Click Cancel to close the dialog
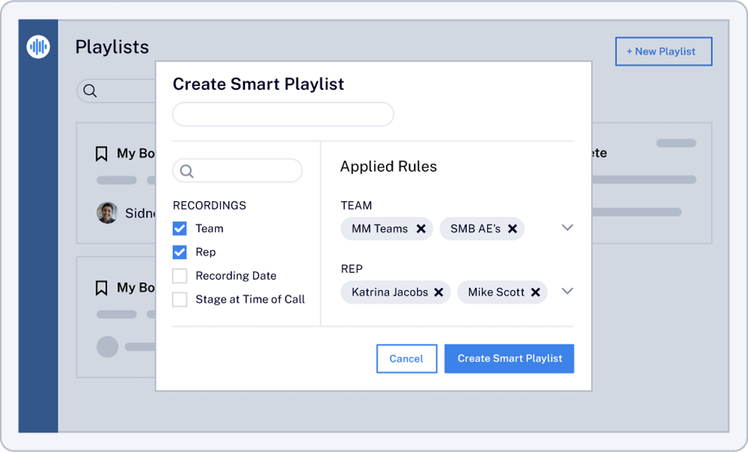 [x=406, y=359]
